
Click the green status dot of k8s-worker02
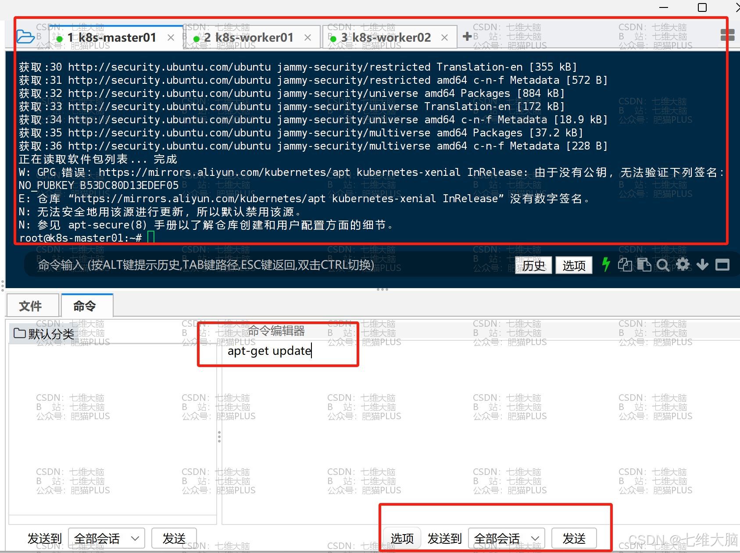tap(333, 39)
